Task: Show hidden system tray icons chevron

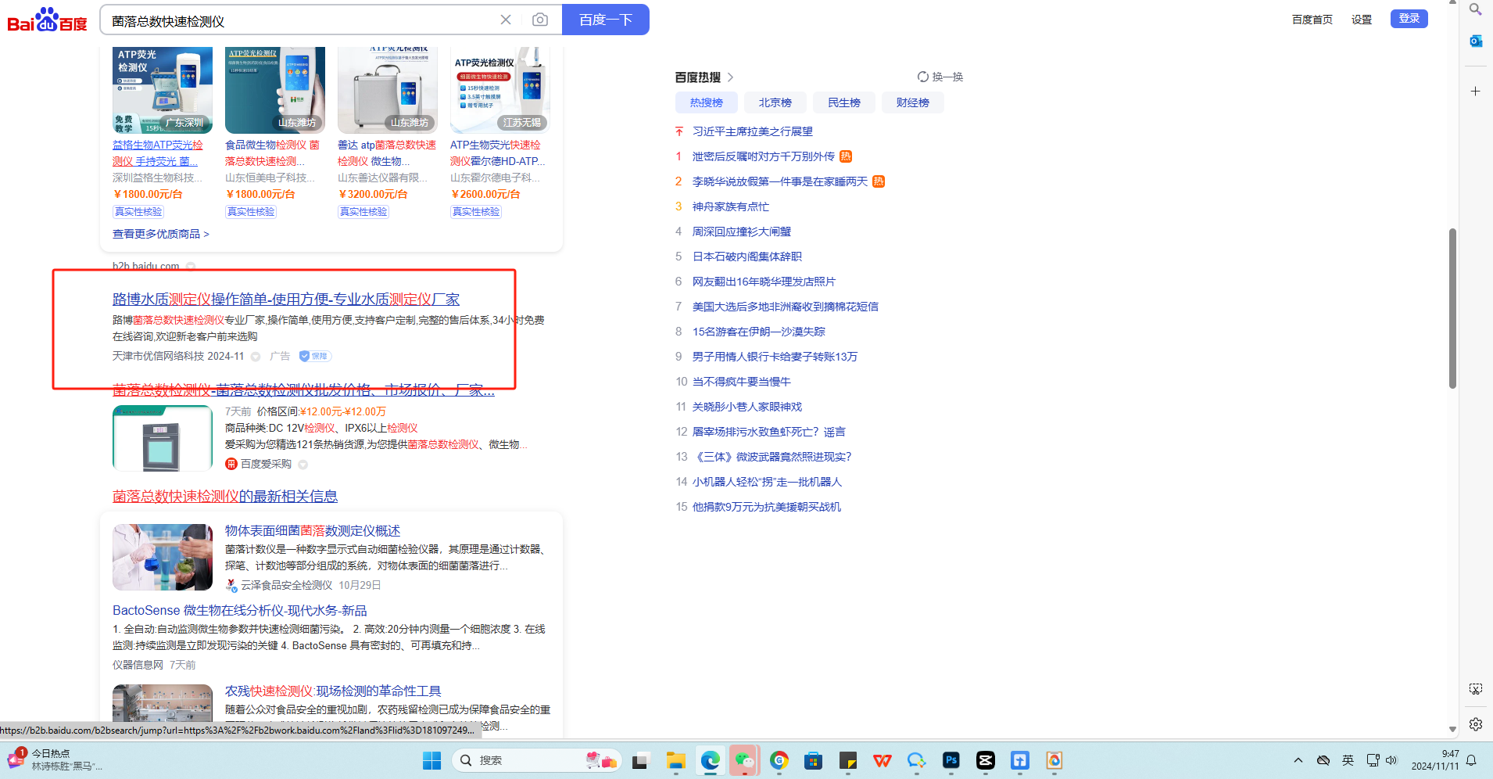Action: [x=1298, y=760]
